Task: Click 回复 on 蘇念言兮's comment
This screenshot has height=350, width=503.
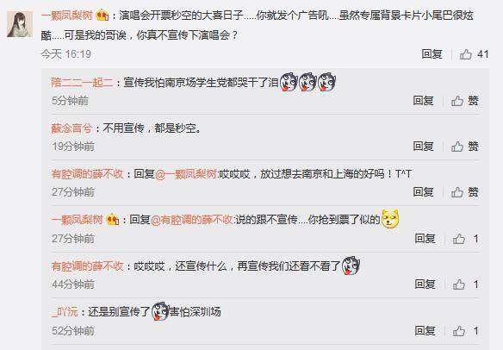Action: [x=423, y=146]
